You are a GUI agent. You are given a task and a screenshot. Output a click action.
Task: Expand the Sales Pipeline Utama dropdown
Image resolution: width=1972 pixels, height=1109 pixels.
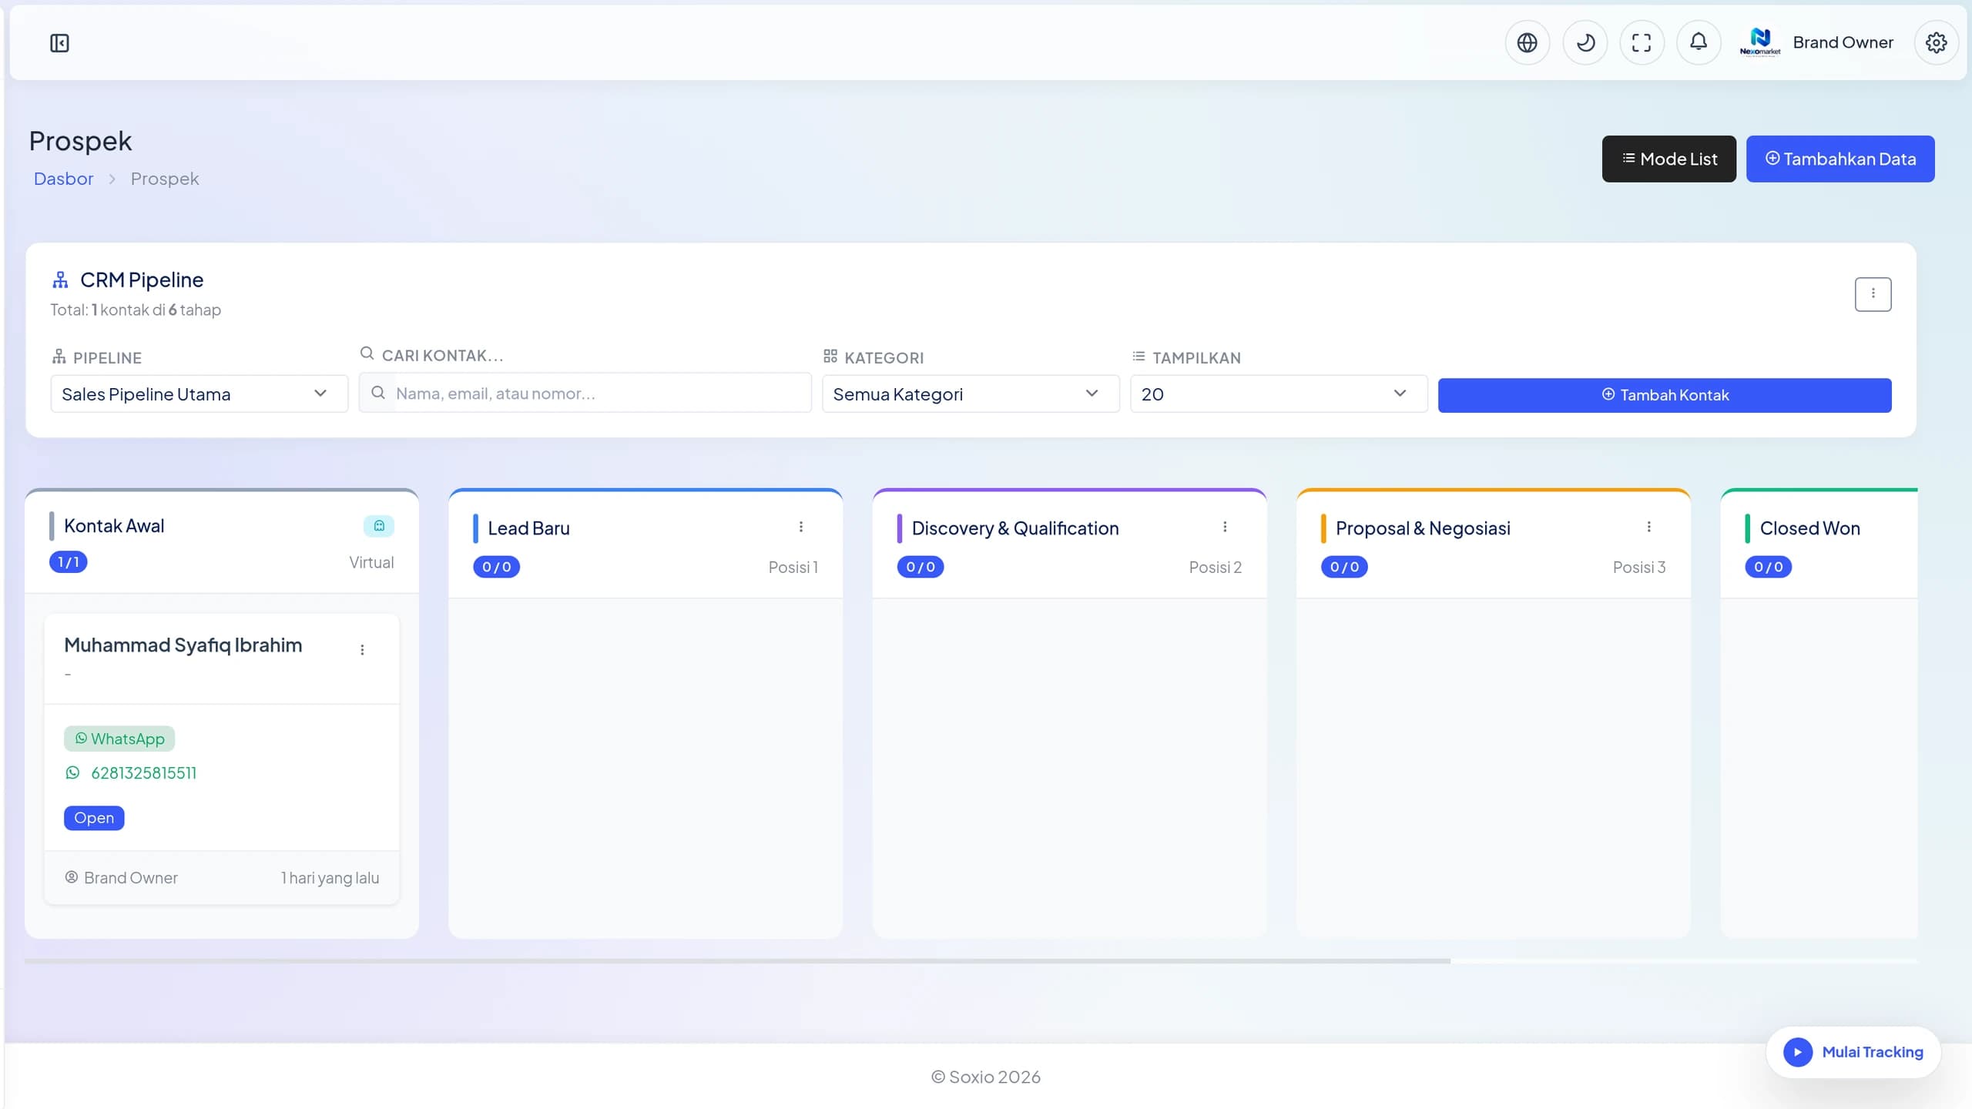[x=200, y=394]
